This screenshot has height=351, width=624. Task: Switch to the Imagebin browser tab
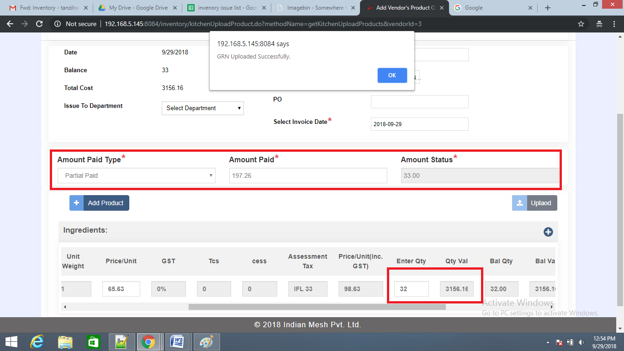click(315, 8)
